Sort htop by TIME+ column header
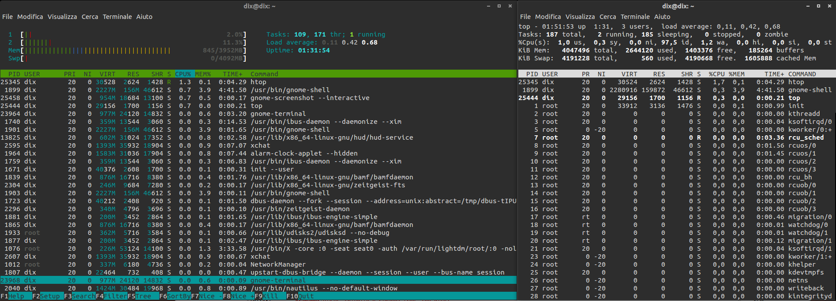 click(x=232, y=74)
